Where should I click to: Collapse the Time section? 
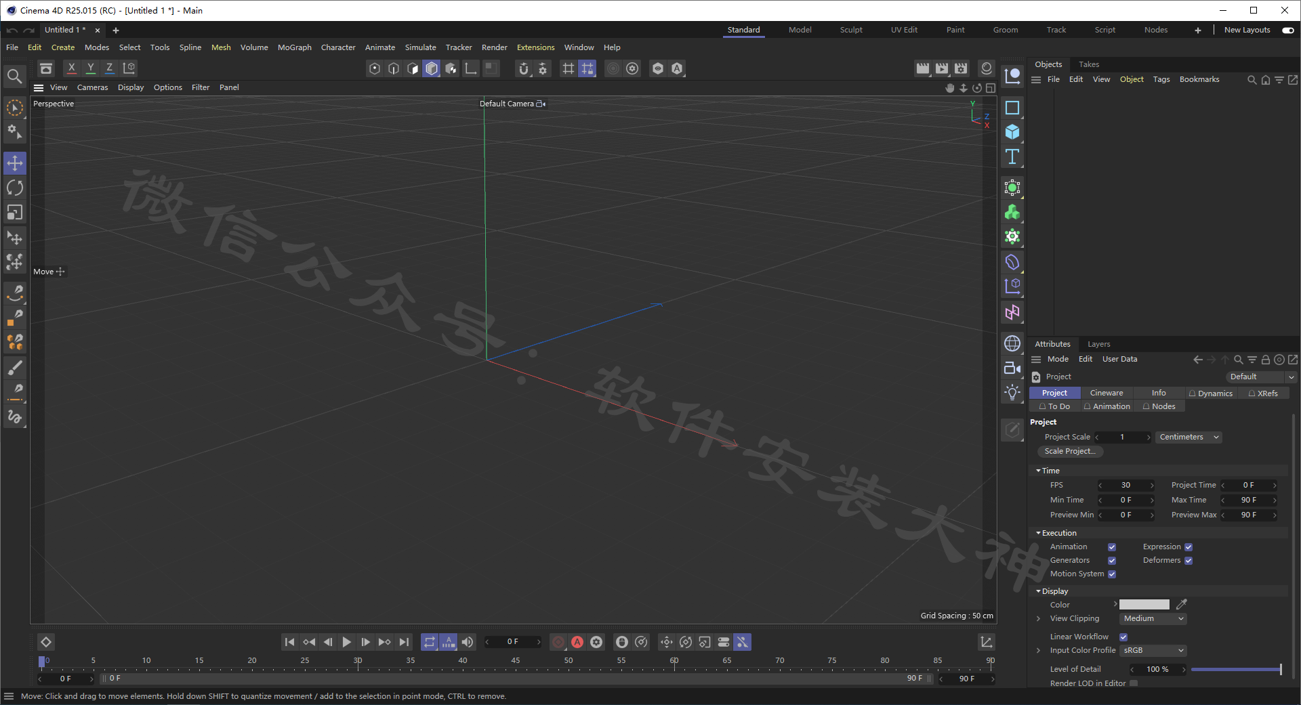tap(1038, 471)
